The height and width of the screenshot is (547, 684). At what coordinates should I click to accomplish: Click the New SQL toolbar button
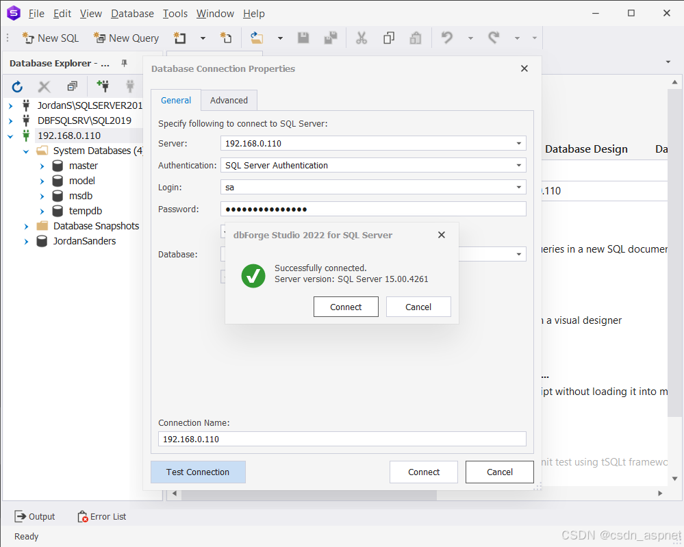click(50, 38)
